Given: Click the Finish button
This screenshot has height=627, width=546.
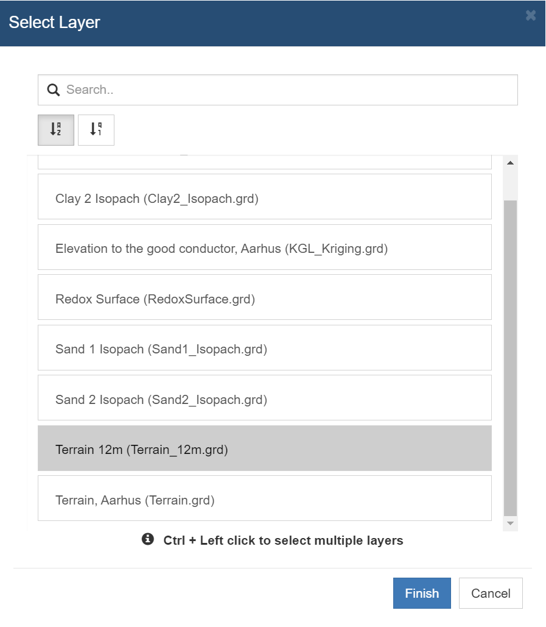Looking at the screenshot, I should (422, 593).
